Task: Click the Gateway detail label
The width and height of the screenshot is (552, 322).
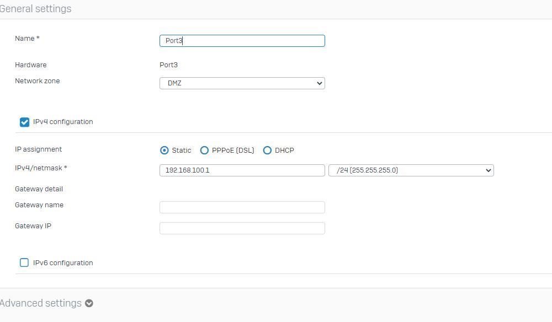Action: click(x=39, y=189)
